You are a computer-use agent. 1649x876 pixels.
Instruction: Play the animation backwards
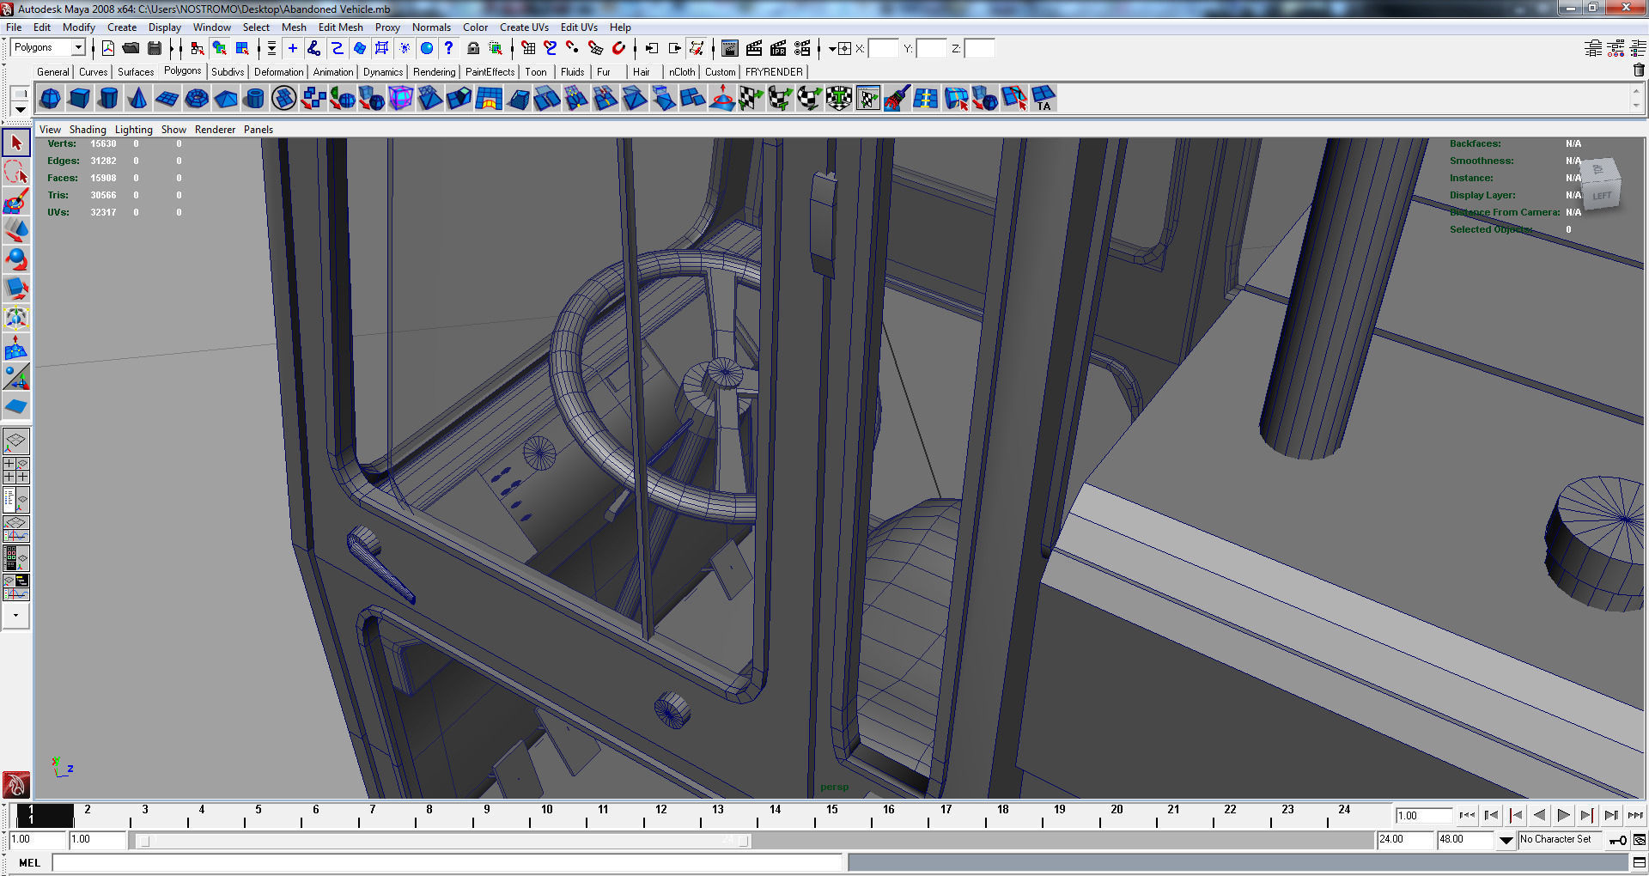click(1539, 816)
